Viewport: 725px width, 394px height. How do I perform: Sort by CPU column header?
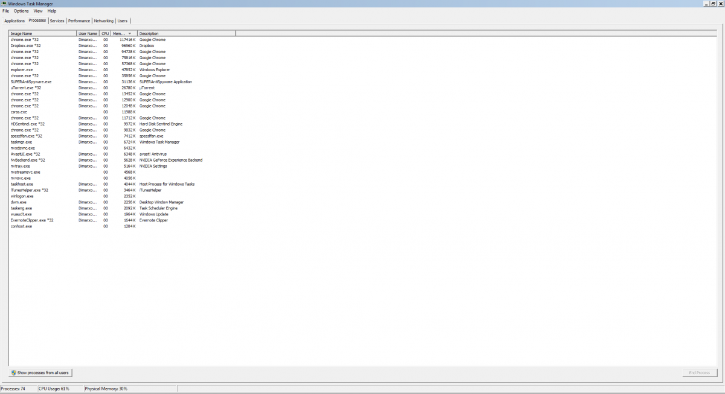pos(105,34)
